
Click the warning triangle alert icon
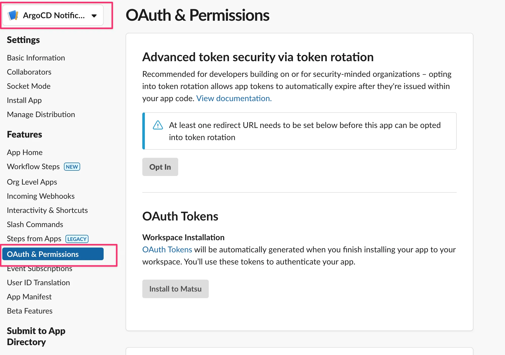click(158, 125)
